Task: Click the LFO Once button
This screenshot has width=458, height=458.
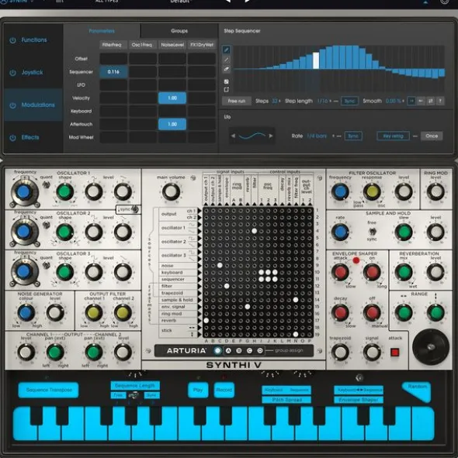Action: coord(432,136)
